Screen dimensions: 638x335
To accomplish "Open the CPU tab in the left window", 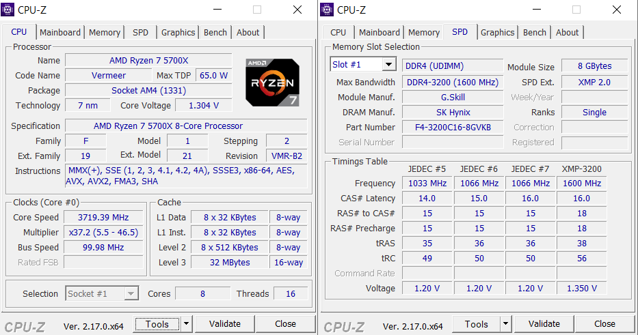I will click(18, 32).
